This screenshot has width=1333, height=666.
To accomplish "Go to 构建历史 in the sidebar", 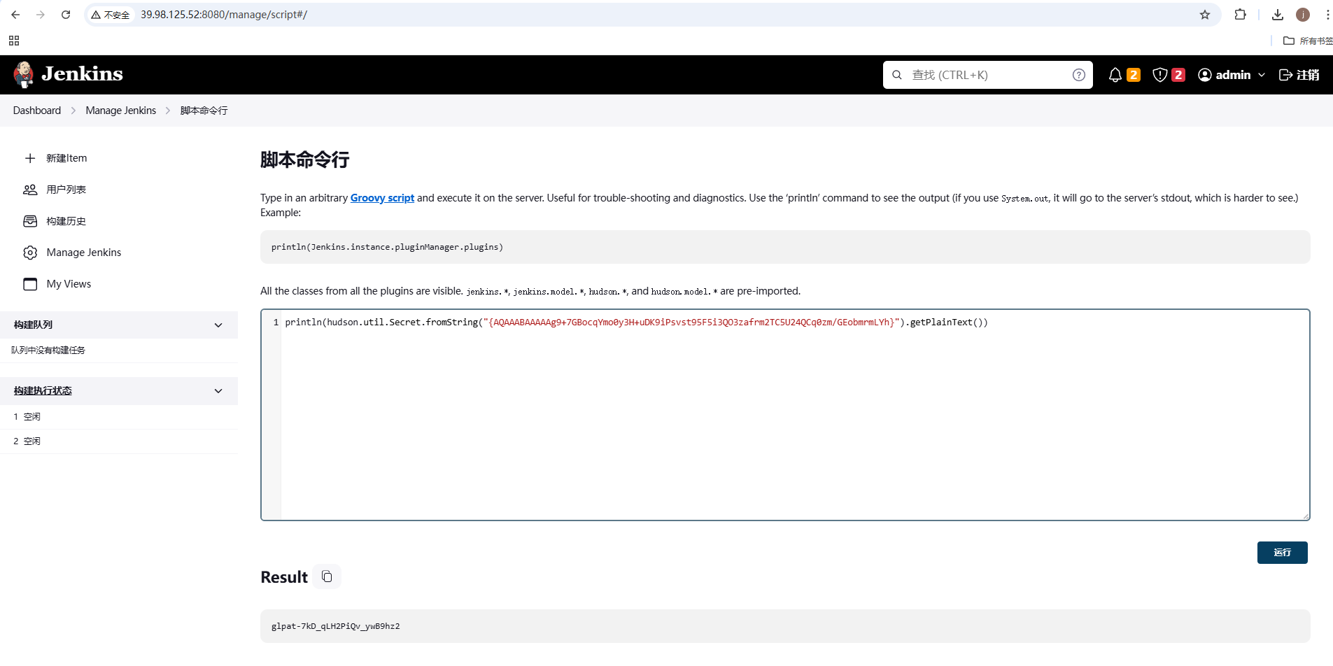I will point(66,221).
